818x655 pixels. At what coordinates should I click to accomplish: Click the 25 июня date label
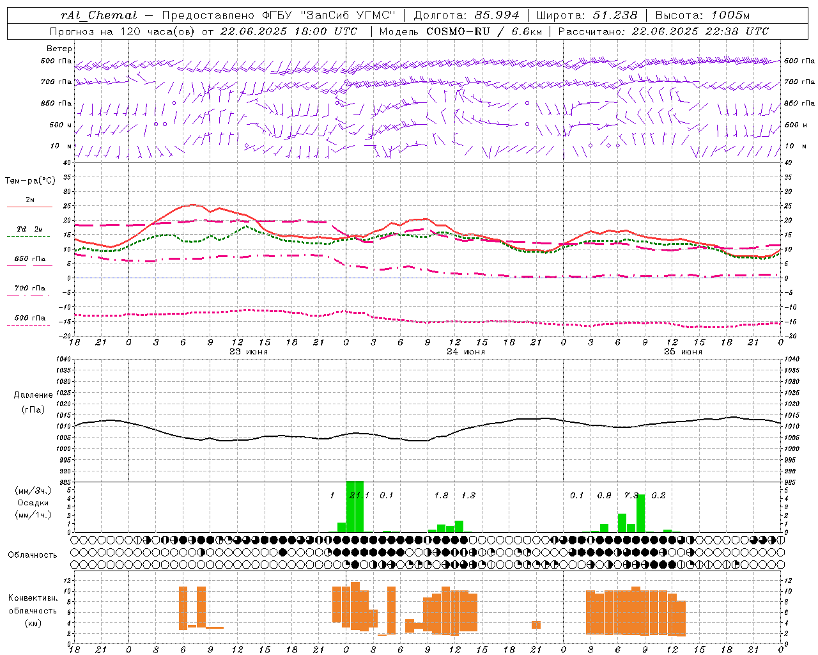click(x=683, y=352)
